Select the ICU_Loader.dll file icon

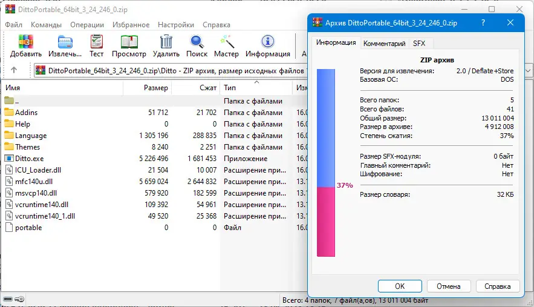point(9,170)
